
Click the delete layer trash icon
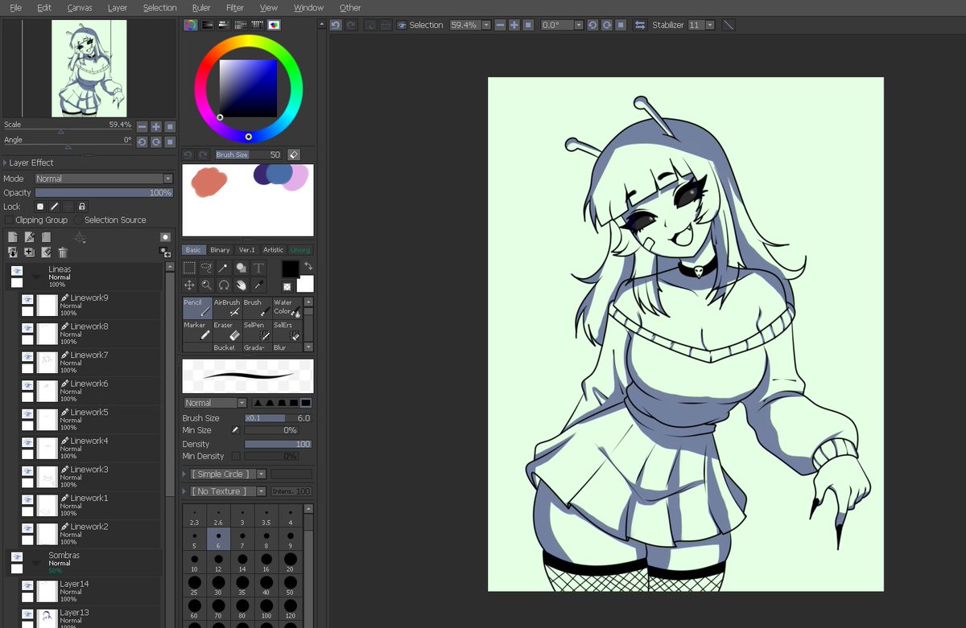pos(62,252)
